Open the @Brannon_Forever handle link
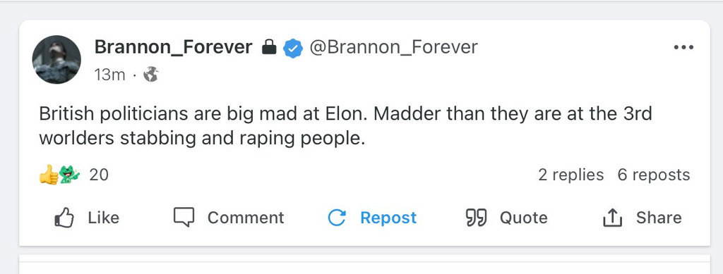 pyautogui.click(x=393, y=47)
